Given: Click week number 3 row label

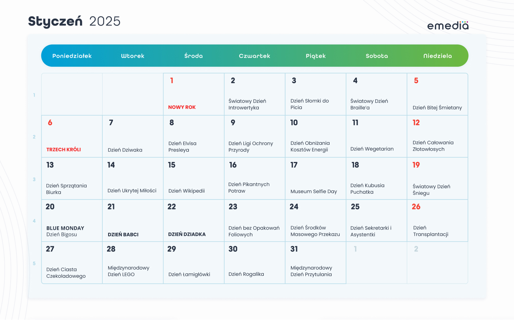Looking at the screenshot, I should pos(34,180).
